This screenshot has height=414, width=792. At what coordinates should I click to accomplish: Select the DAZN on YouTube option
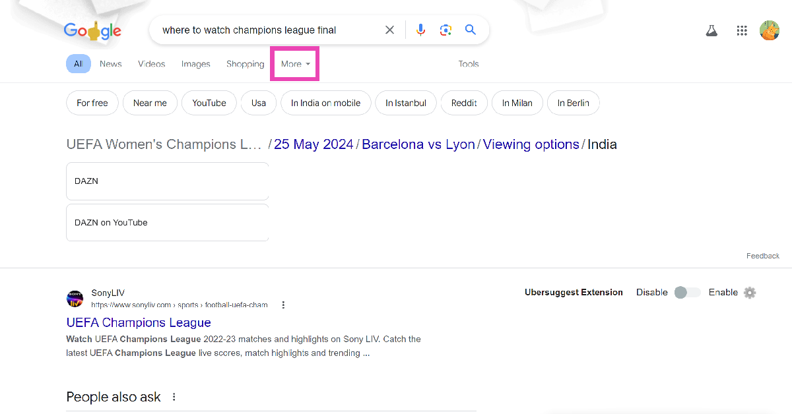tap(167, 223)
